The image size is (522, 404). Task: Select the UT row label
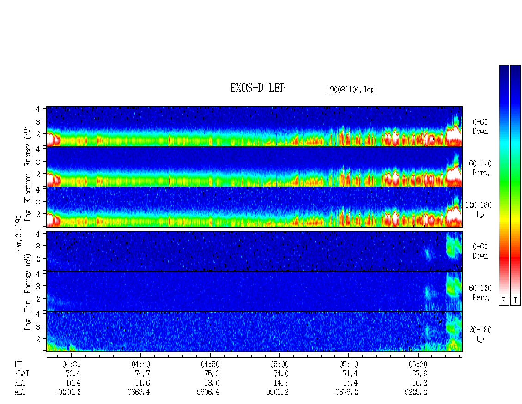(18, 364)
